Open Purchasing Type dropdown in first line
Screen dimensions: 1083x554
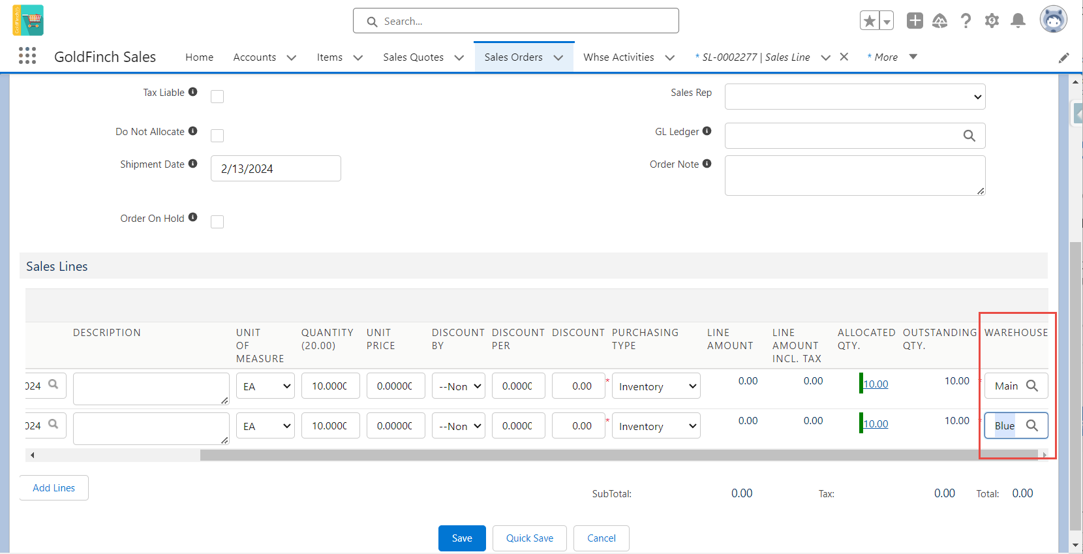(656, 386)
